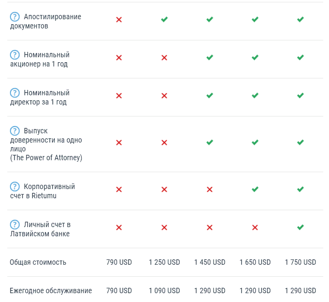
Task: Click the 1 750 USD total price
Action: coord(300,262)
